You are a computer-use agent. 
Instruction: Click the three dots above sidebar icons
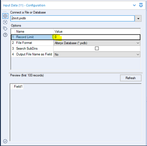[5, 11]
